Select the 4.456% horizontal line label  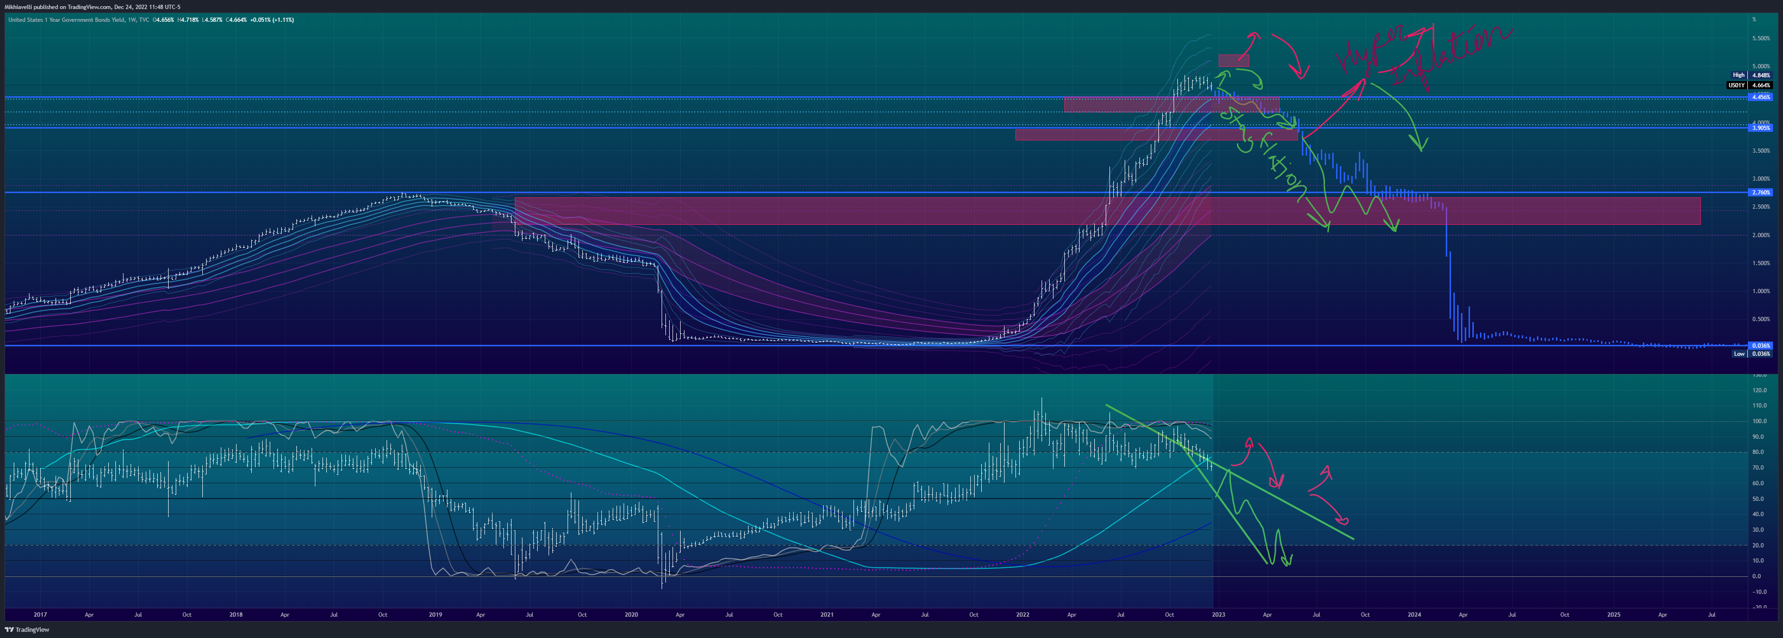click(x=1761, y=97)
